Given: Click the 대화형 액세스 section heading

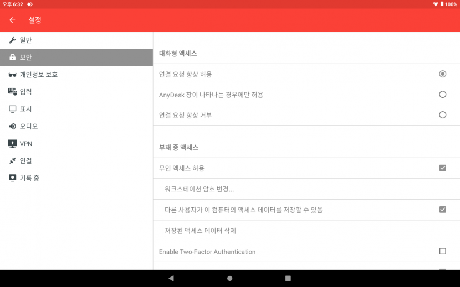Looking at the screenshot, I should (178, 54).
